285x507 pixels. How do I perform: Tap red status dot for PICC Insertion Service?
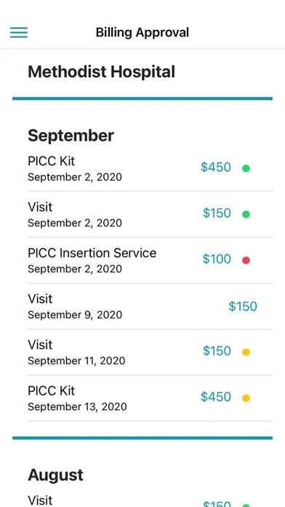pos(246,260)
